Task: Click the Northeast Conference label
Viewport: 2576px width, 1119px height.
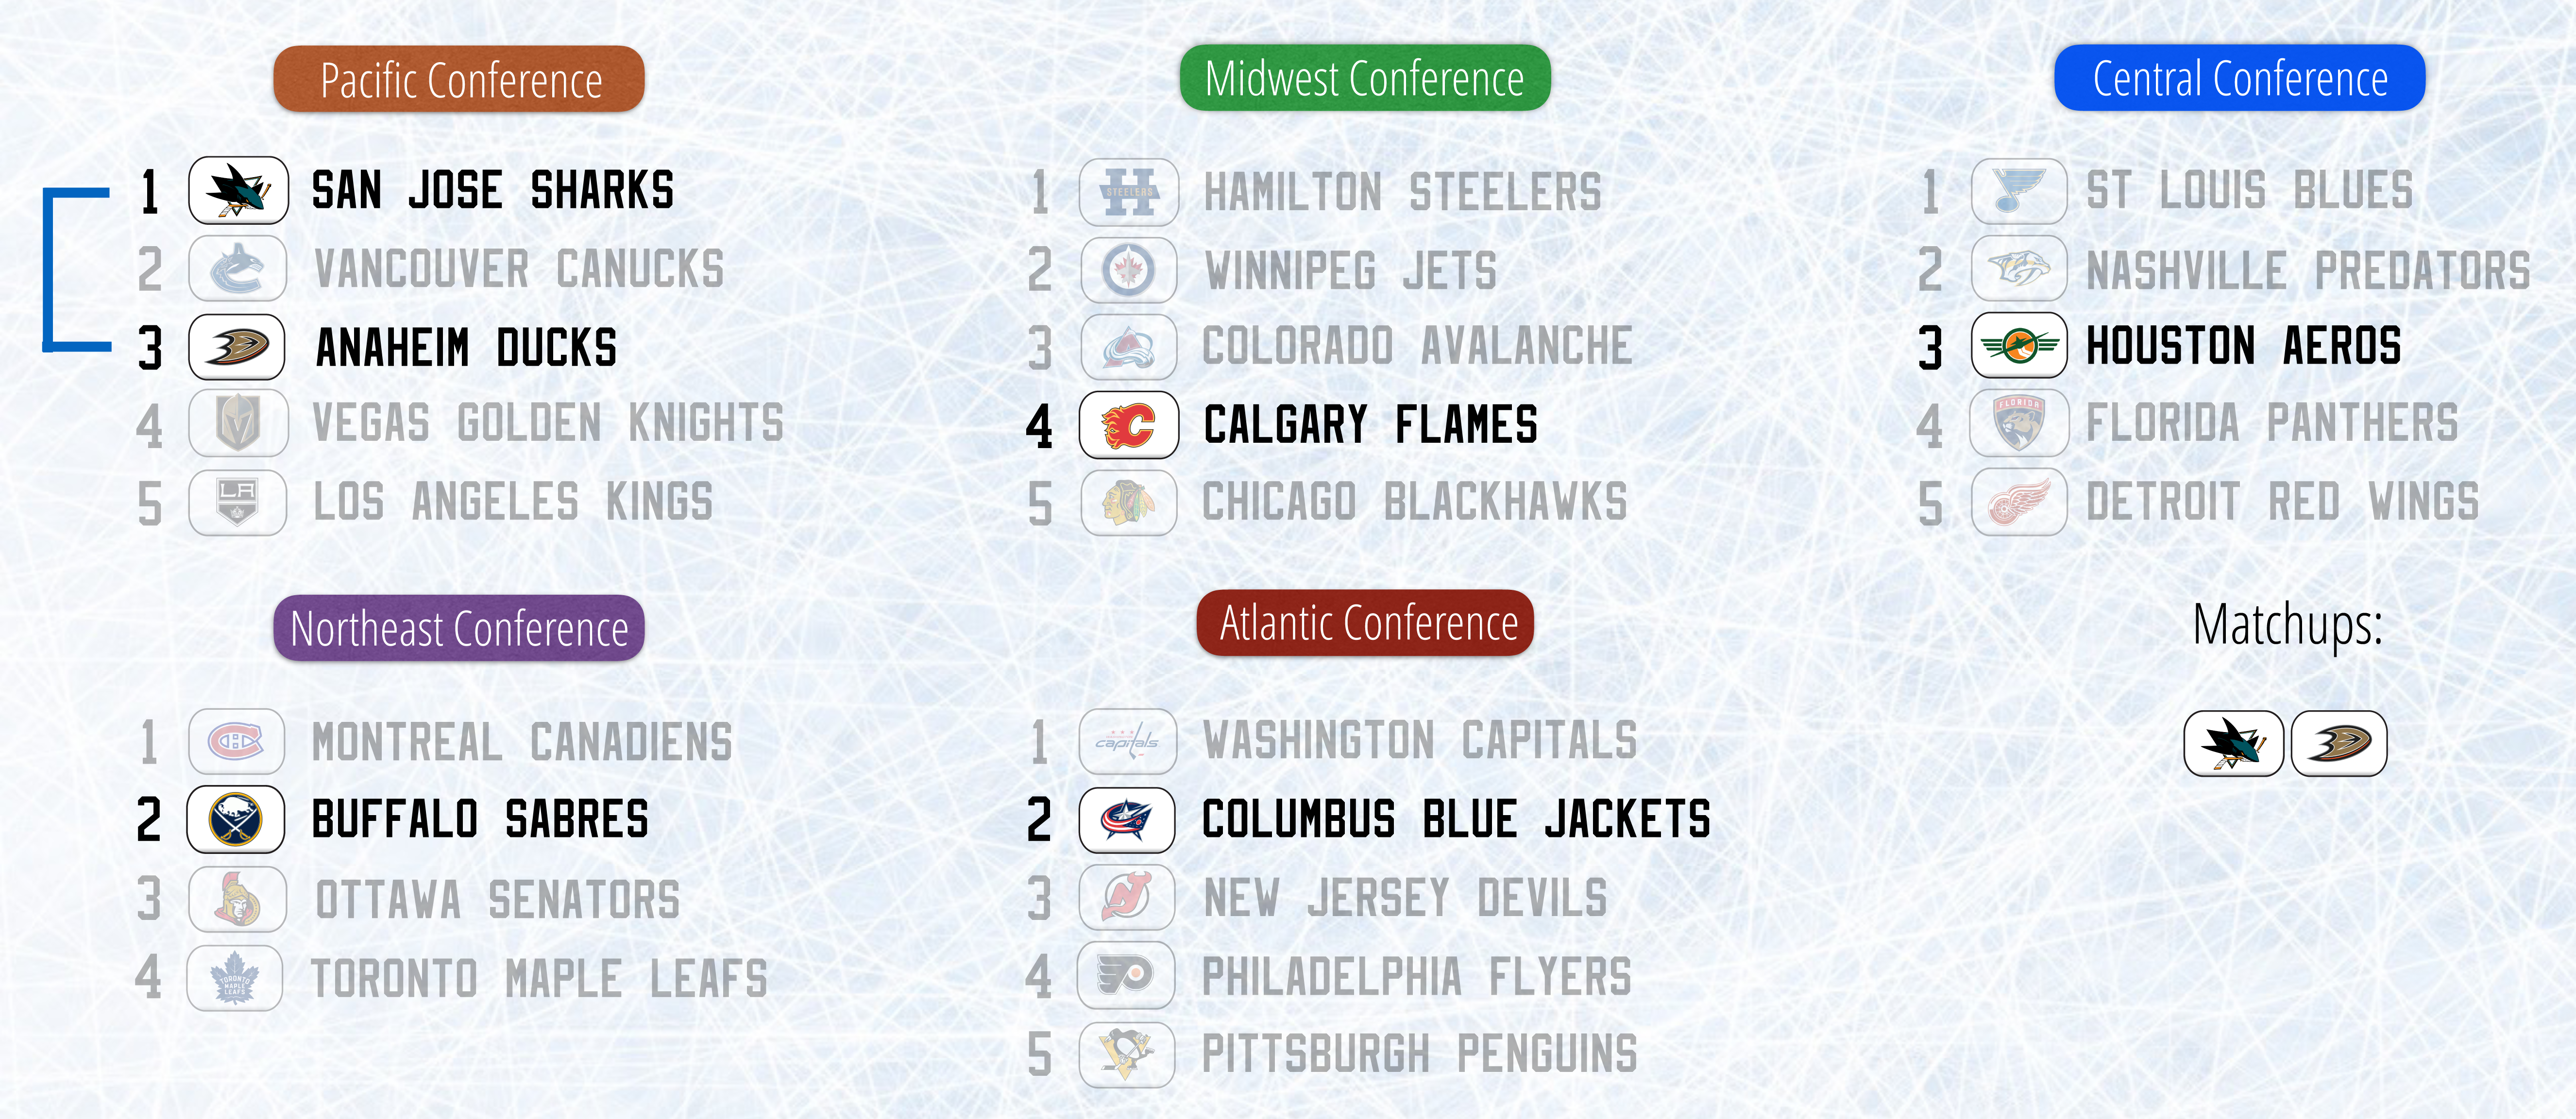Action: pos(459,628)
